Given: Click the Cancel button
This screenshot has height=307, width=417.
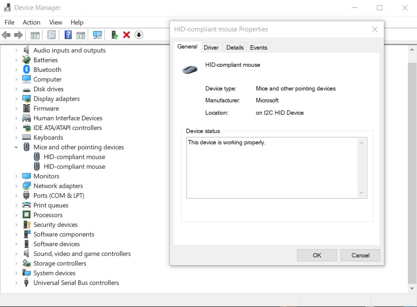Looking at the screenshot, I should (360, 255).
